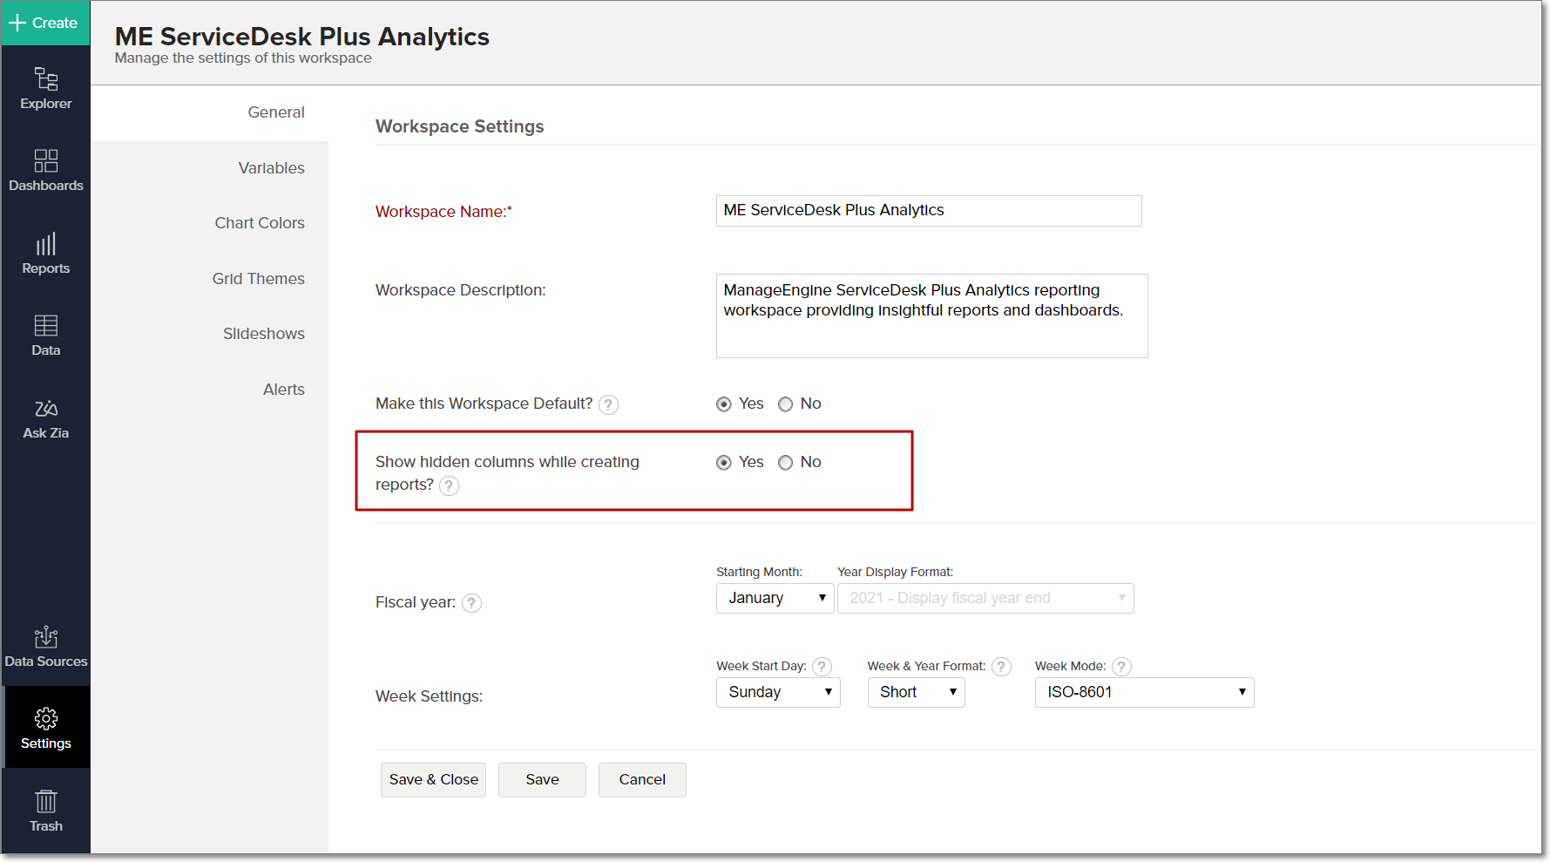Click into the Workspace Name field

[x=928, y=211]
